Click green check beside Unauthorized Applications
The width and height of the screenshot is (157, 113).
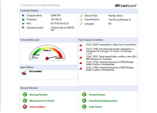point(84,101)
